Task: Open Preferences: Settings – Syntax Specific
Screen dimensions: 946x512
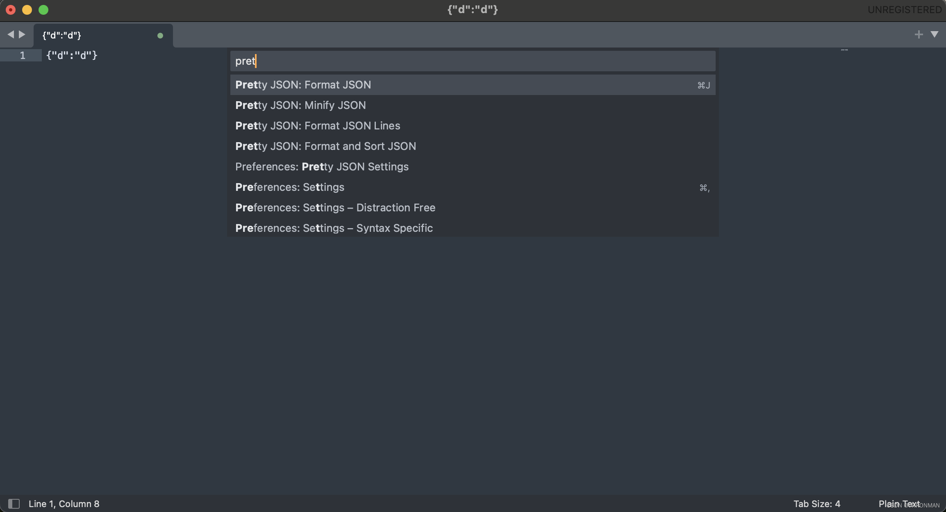Action: point(473,228)
